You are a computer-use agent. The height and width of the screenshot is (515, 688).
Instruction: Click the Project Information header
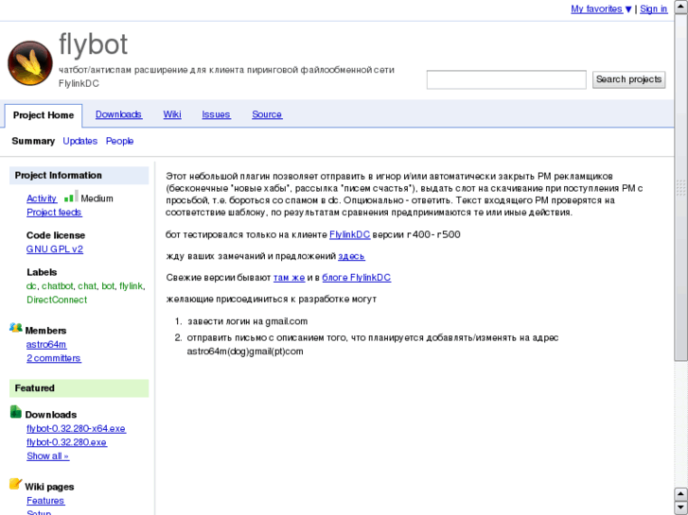point(79,176)
